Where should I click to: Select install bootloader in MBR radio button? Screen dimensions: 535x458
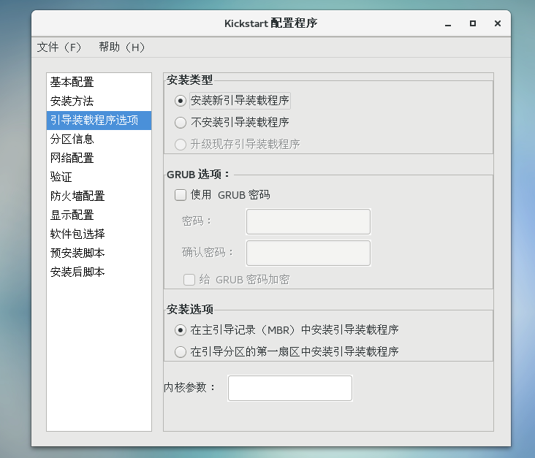tap(180, 330)
